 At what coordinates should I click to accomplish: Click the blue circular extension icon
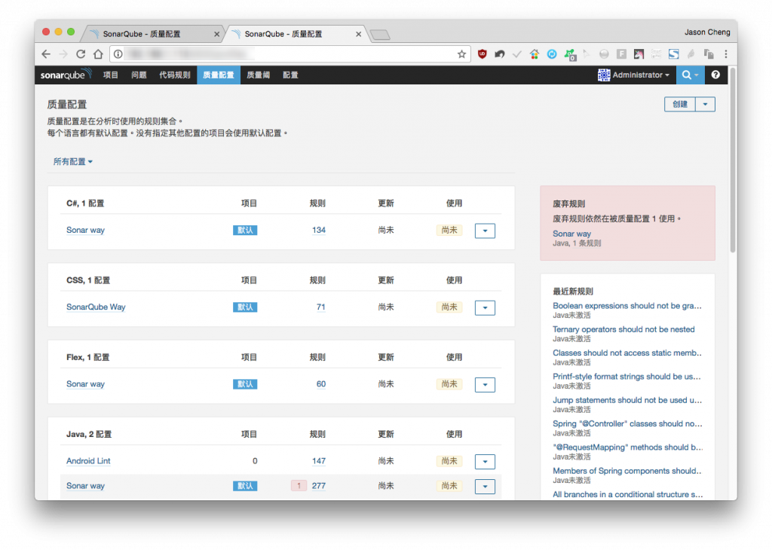(x=551, y=54)
